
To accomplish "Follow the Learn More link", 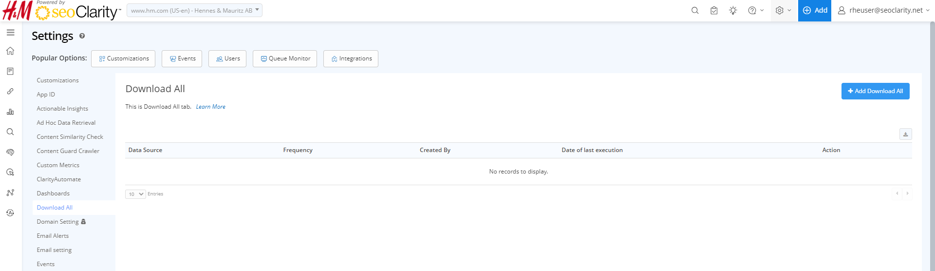I will 210,107.
